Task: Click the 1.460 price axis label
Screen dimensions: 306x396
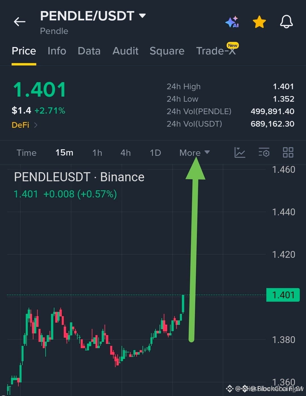Action: point(283,170)
